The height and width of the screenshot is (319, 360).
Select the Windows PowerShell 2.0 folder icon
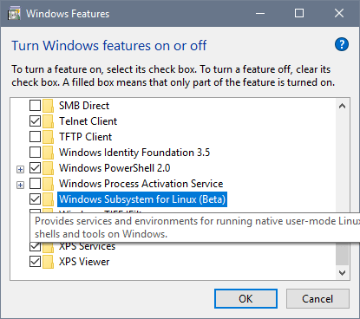(48, 168)
